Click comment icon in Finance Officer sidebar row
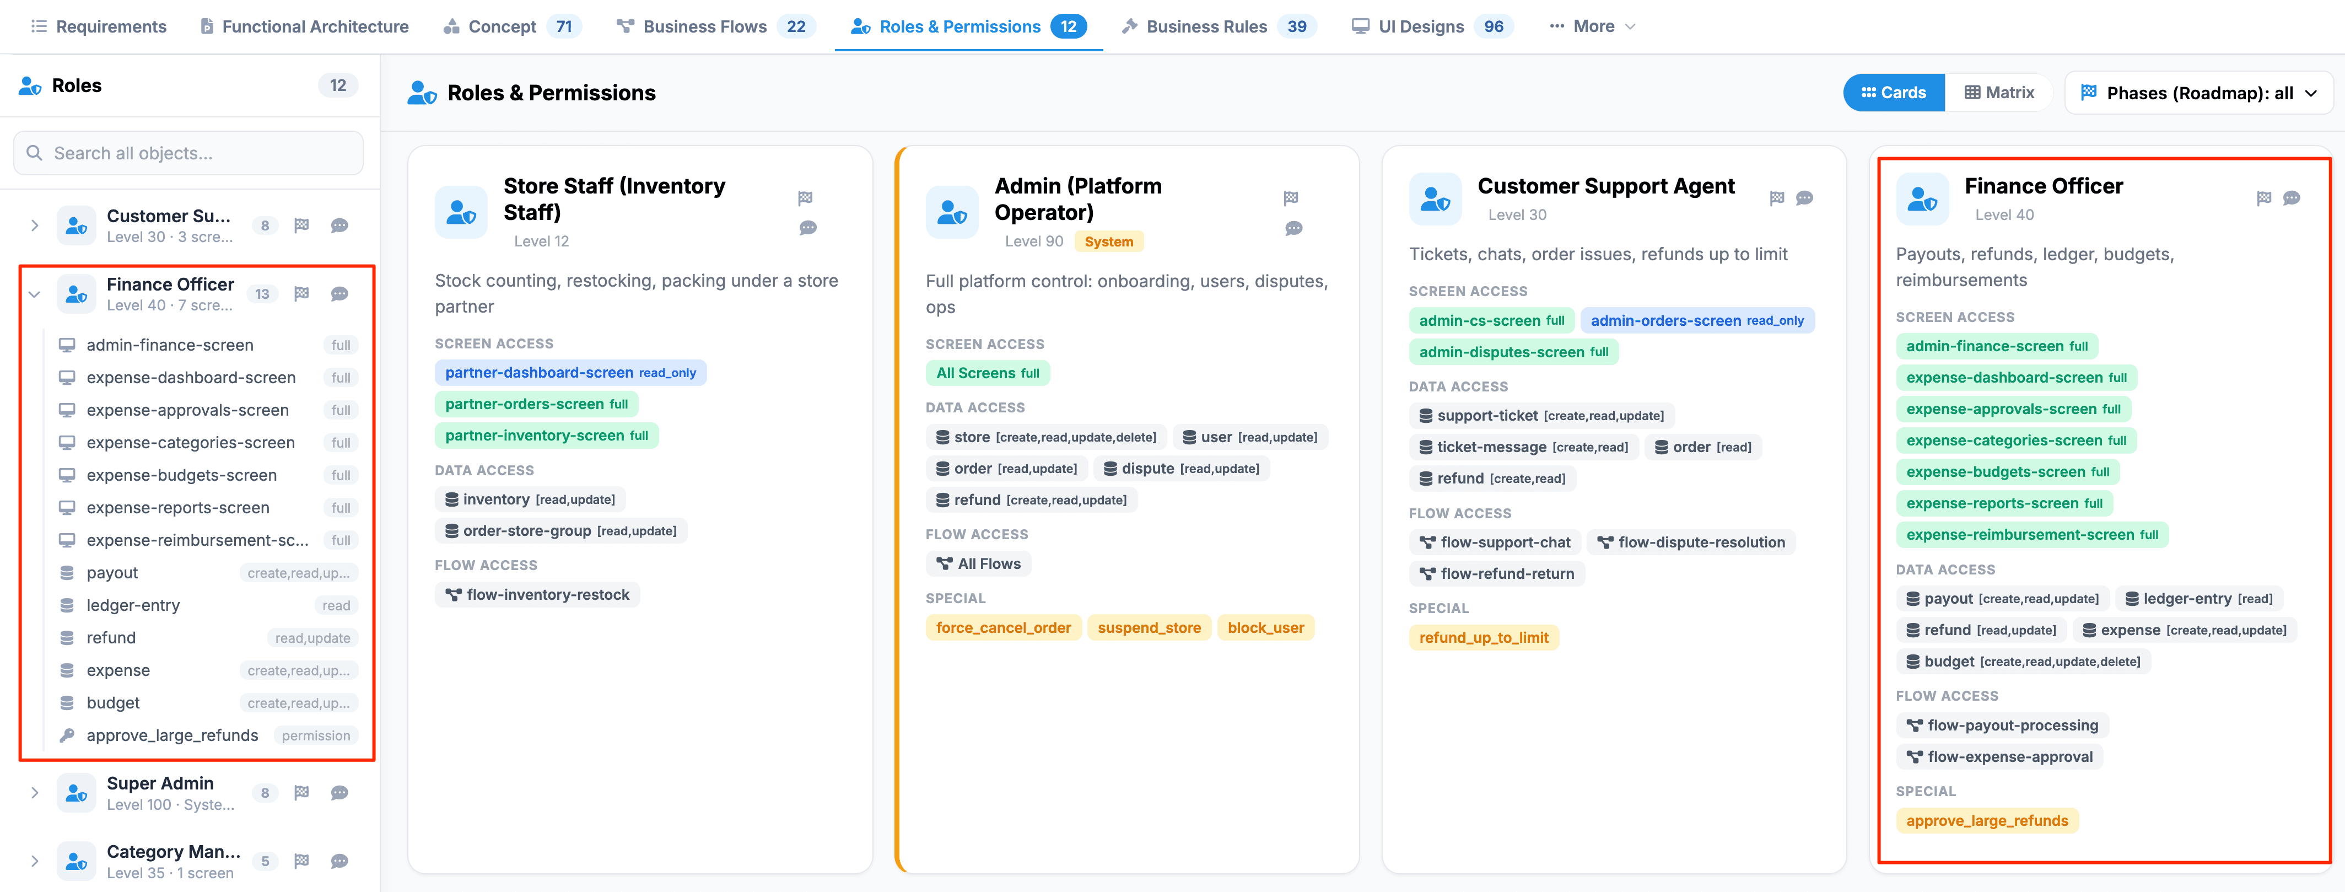The height and width of the screenshot is (892, 2345). [x=339, y=293]
